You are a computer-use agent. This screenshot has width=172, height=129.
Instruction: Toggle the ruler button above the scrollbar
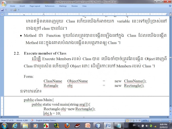(171, 14)
